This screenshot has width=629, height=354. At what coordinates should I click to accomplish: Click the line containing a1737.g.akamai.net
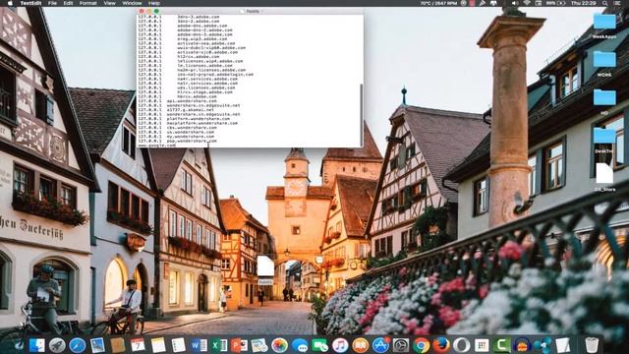pos(176,109)
